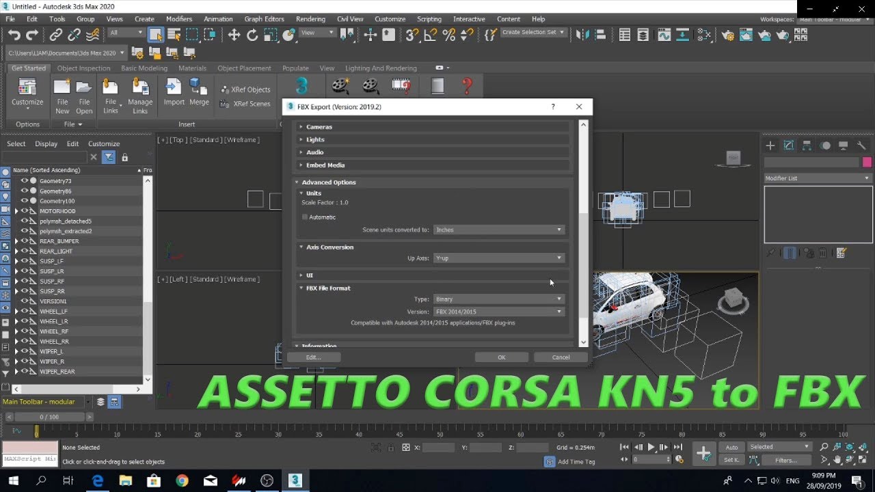Viewport: 875px width, 492px height.
Task: Hide VERSION1 using its eye icon
Action: [24, 301]
